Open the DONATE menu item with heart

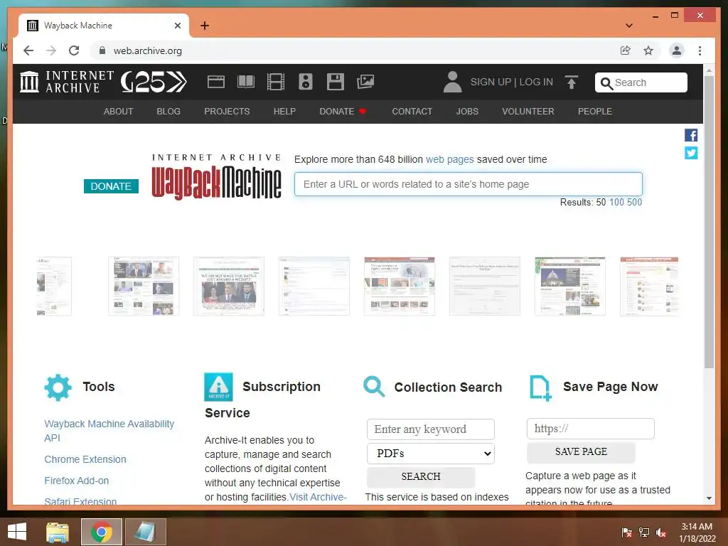(x=343, y=112)
